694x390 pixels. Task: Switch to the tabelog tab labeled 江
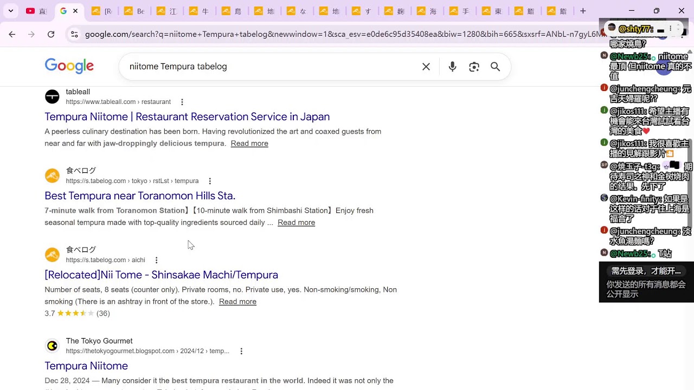point(166,11)
